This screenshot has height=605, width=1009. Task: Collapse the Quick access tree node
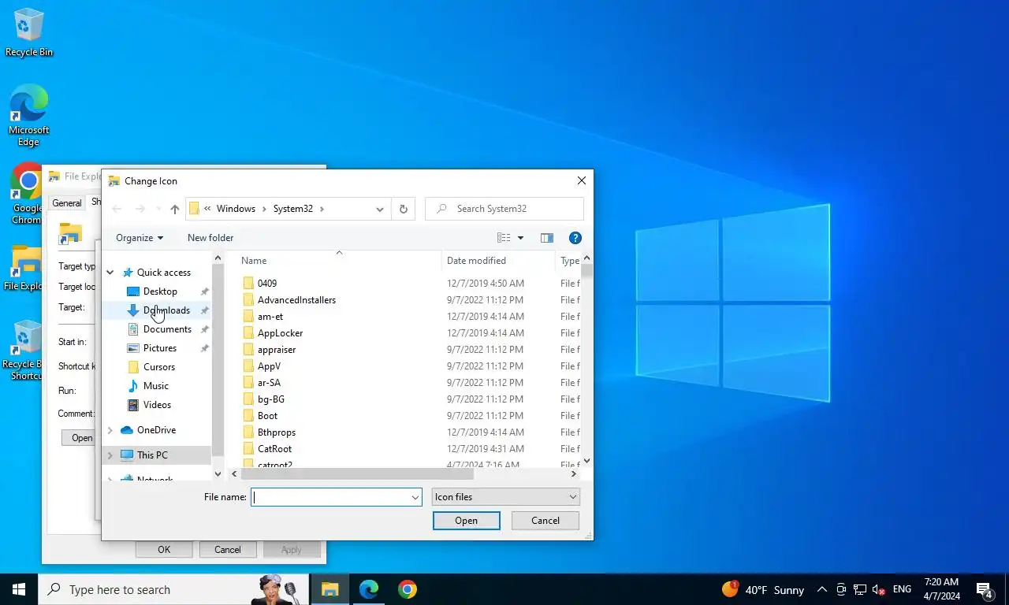(x=110, y=273)
